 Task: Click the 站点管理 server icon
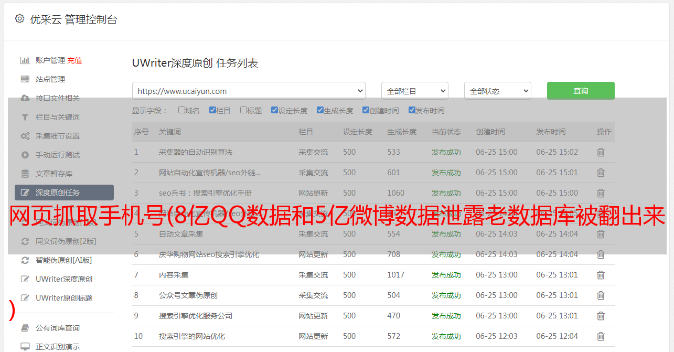coord(25,79)
